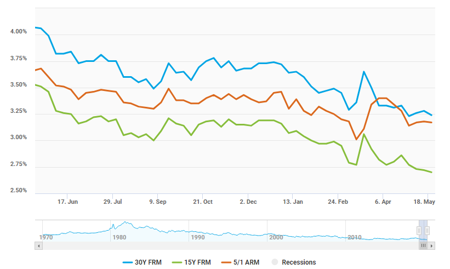Click the 2.50% y-axis label

coord(19,191)
